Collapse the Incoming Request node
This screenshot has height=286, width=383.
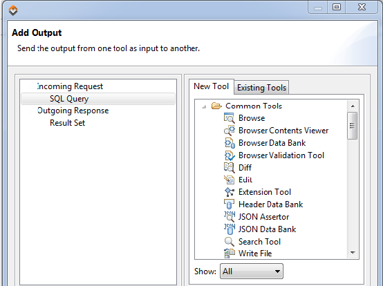[30, 86]
